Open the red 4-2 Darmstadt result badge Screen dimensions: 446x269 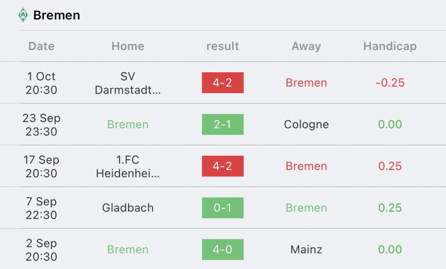(x=223, y=82)
